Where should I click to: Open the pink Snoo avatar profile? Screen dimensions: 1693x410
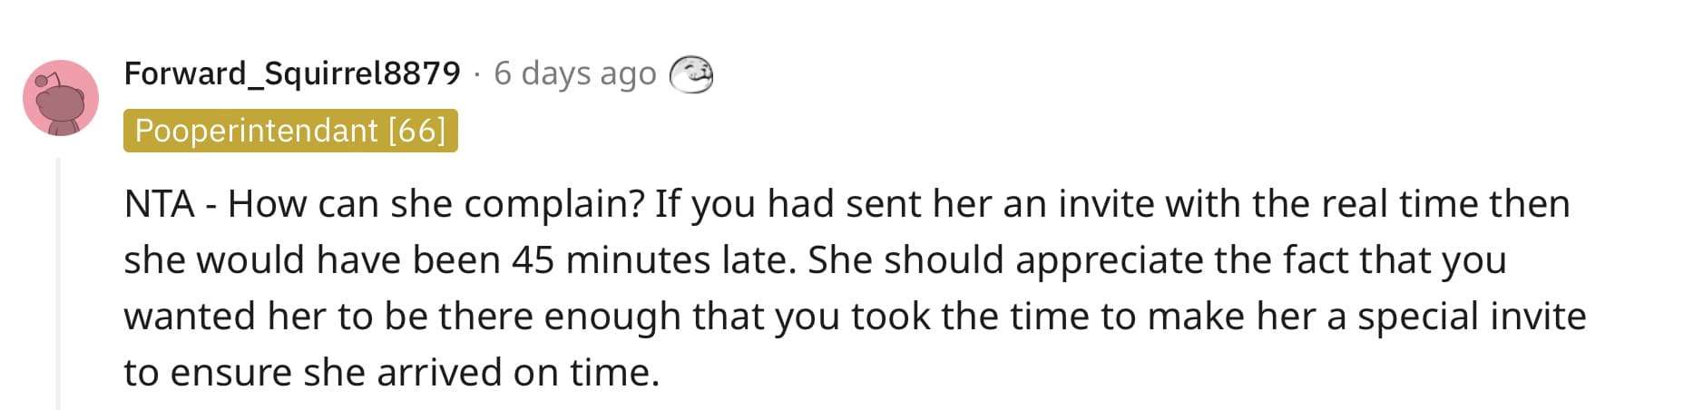click(x=61, y=98)
